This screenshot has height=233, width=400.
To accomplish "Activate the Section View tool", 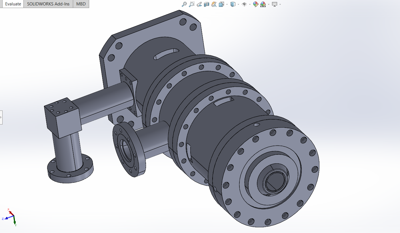I will pos(207,4).
